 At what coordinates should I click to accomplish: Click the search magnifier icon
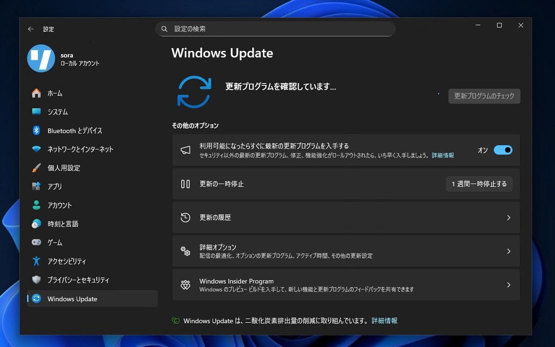pyautogui.click(x=164, y=29)
